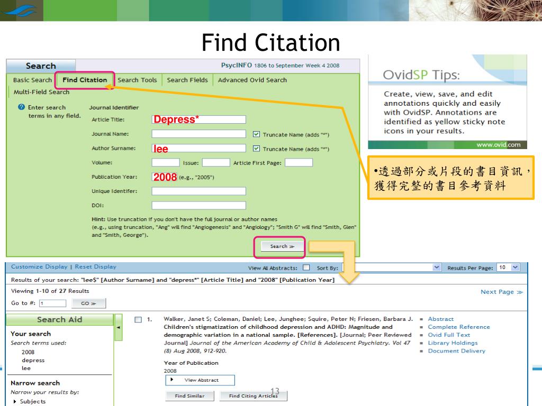542x406 pixels.
Task: Click the Find Citing Articles button
Action: coord(254,396)
